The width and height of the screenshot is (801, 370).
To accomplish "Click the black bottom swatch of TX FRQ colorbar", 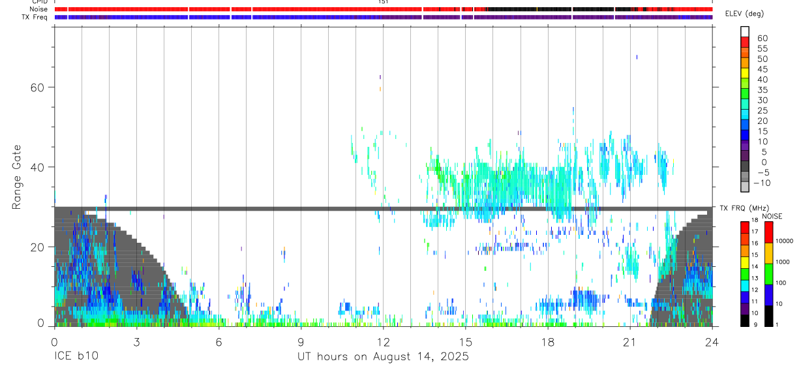I will [745, 319].
